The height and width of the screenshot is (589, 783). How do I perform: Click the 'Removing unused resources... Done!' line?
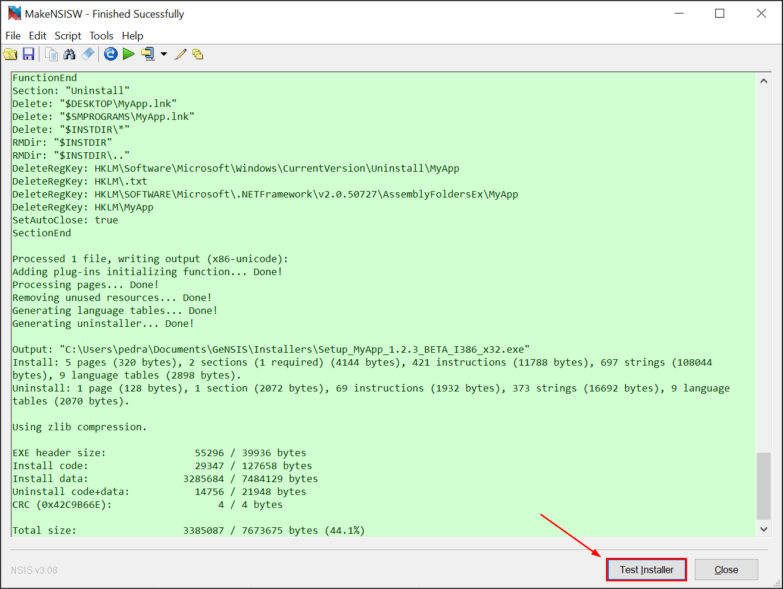click(112, 297)
